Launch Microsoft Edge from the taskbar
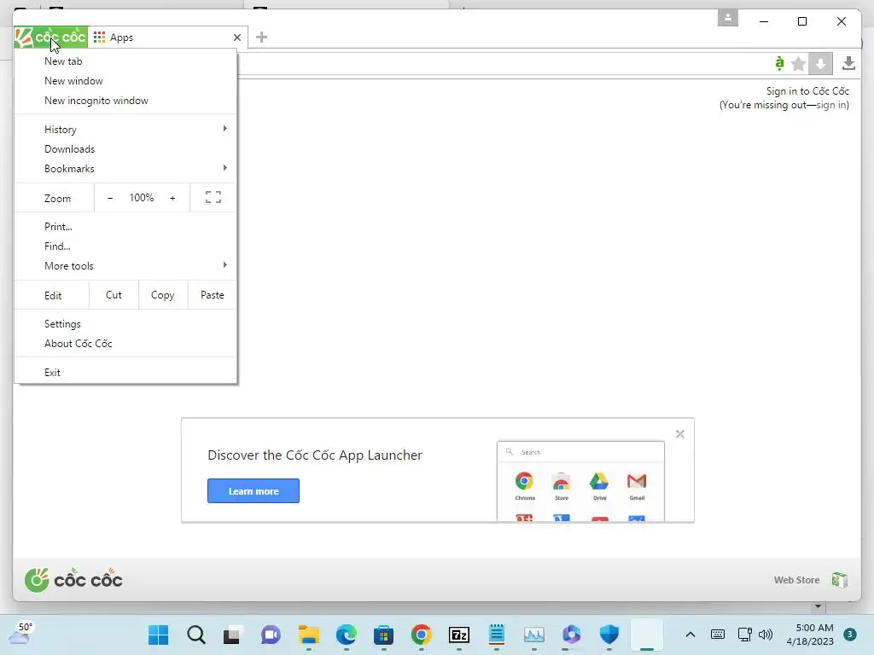Screen dimensions: 874x655 coord(347,635)
